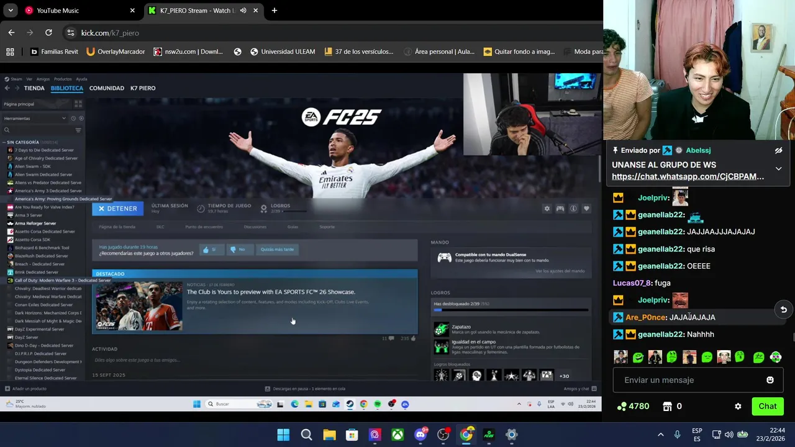Screen dimensions: 795x447
Task: Reload the kick.com page
Action: 48,33
